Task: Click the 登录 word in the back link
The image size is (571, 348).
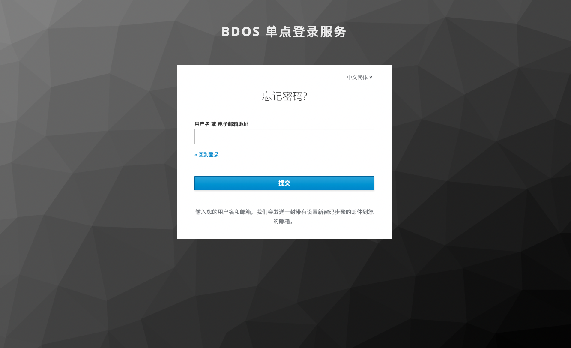Action: [214, 155]
